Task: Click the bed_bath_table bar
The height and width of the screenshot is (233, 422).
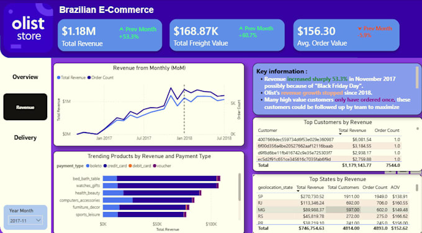Action: [x=161, y=178]
